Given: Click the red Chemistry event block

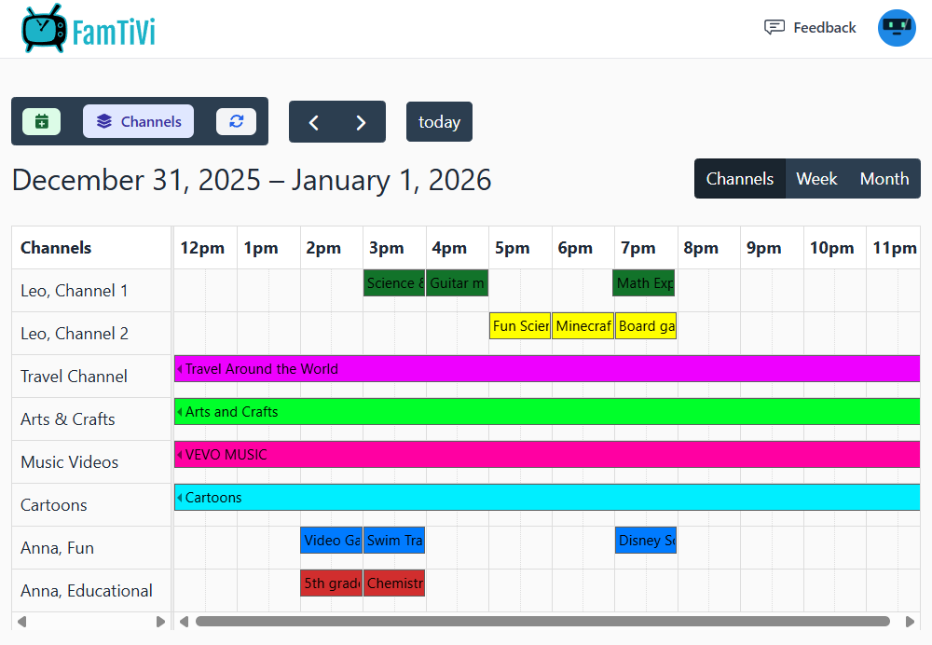Looking at the screenshot, I should click(394, 583).
